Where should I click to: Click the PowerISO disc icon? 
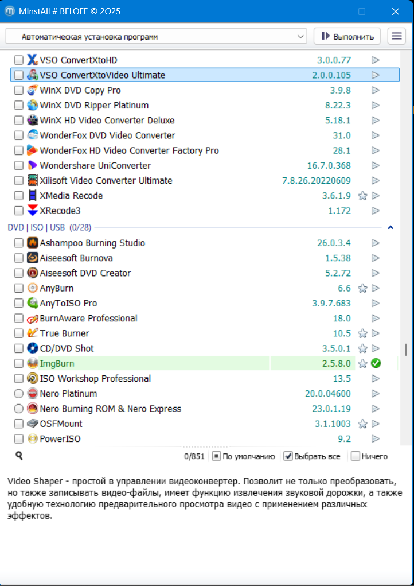33,439
